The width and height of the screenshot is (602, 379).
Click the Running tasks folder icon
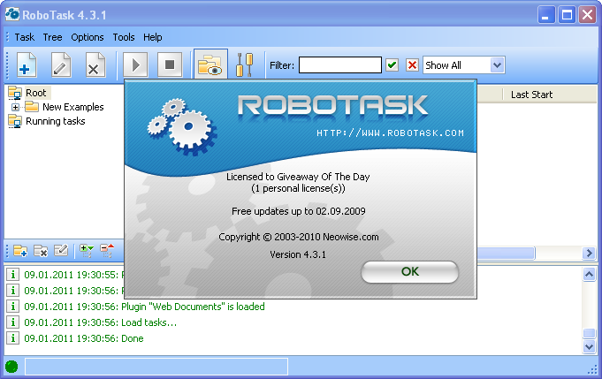(15, 121)
